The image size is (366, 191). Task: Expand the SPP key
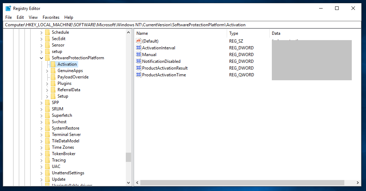41,103
